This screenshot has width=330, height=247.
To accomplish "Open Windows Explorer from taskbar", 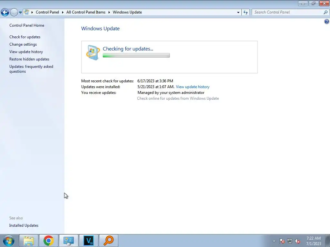I will pyautogui.click(x=29, y=241).
